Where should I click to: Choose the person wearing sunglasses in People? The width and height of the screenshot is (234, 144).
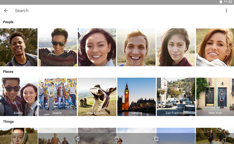[x=58, y=47]
